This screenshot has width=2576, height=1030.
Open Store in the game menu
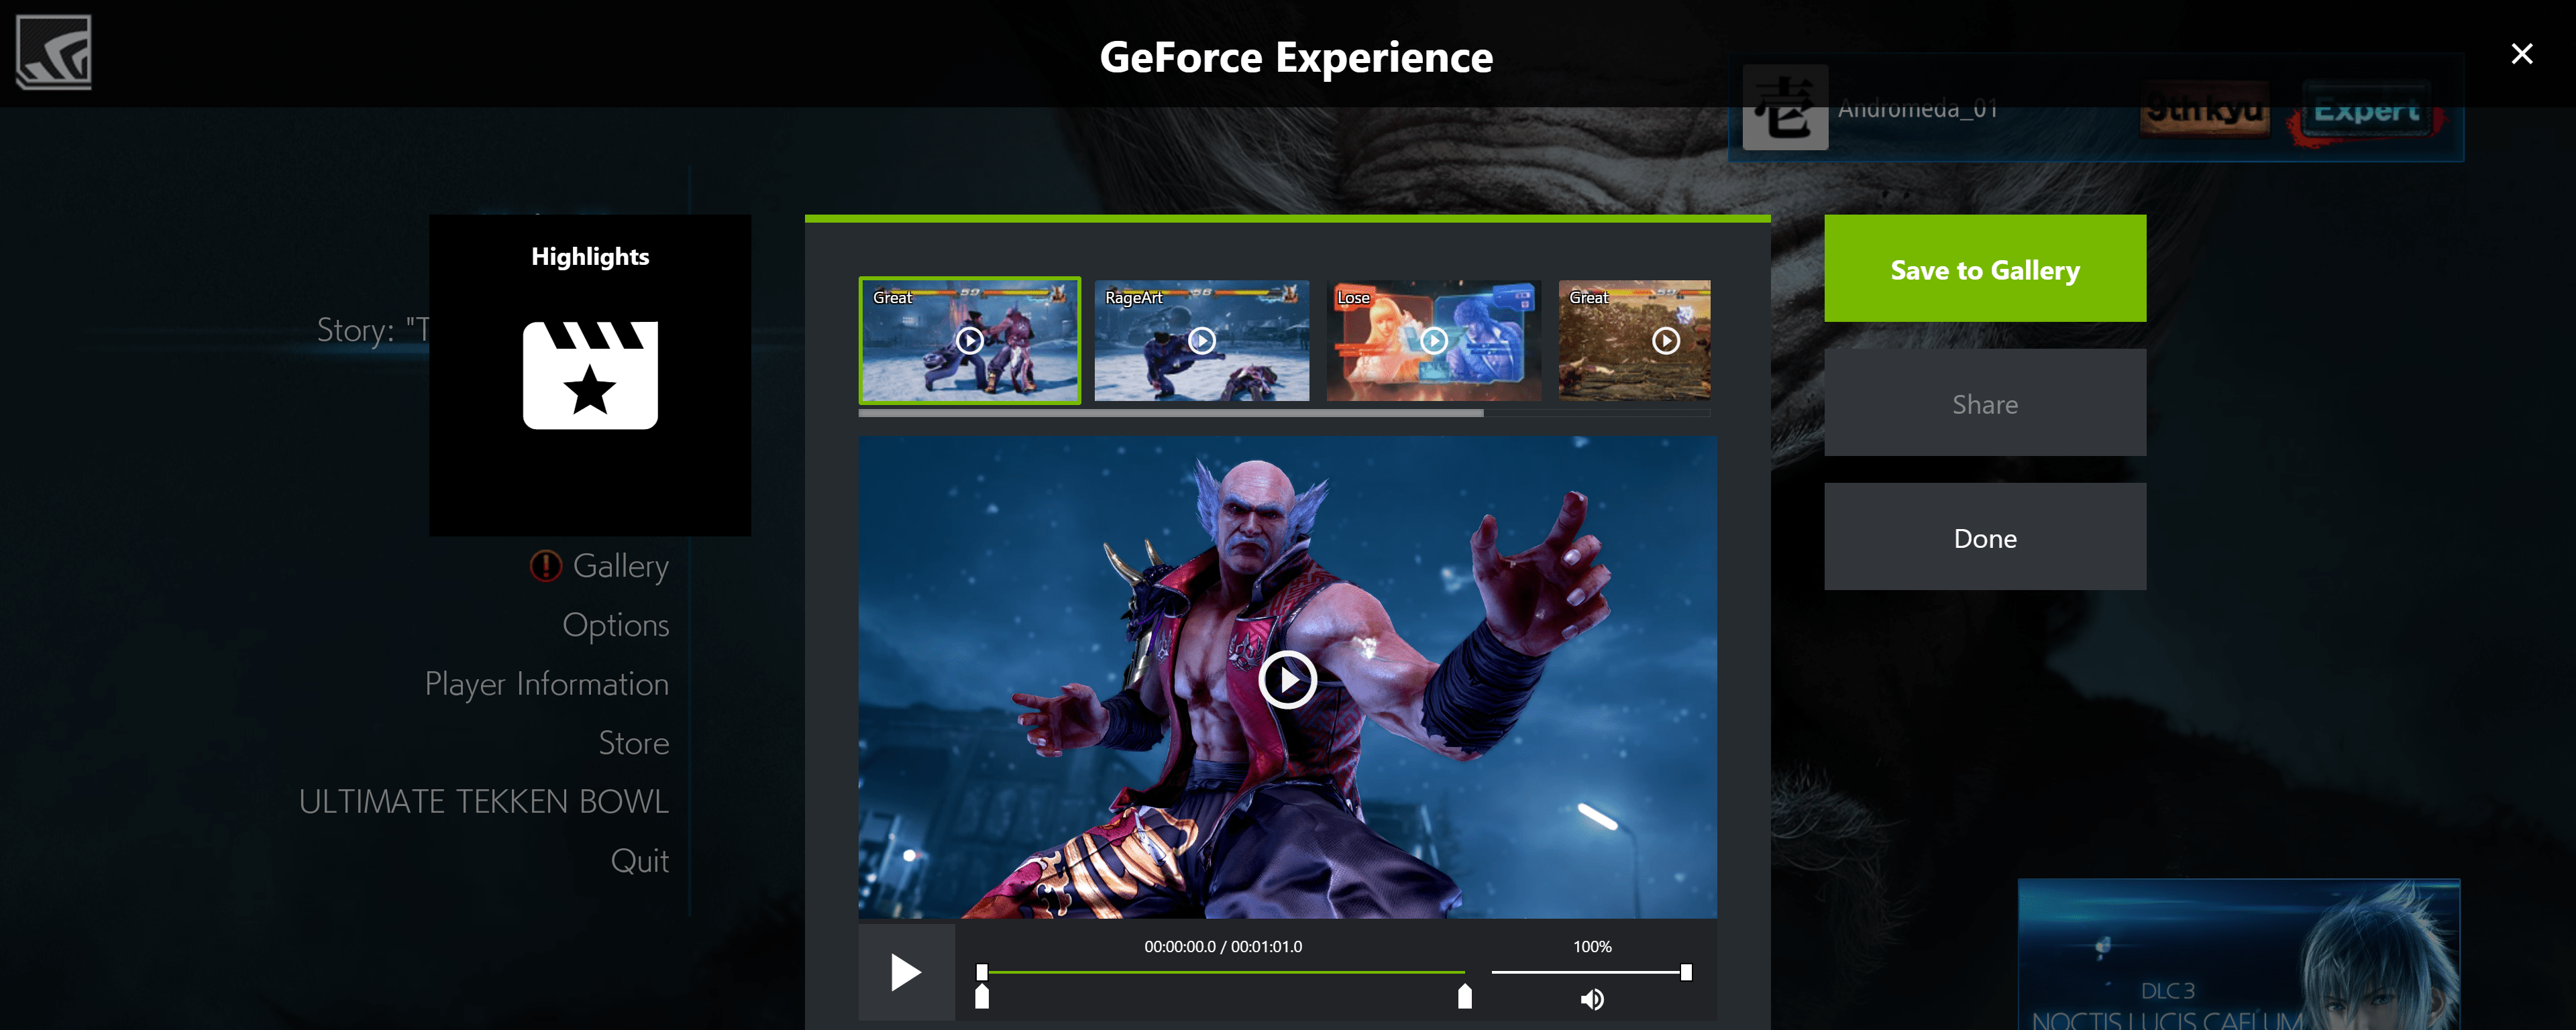(633, 743)
